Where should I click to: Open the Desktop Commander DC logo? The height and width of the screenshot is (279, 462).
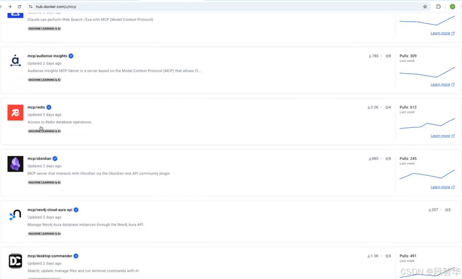pyautogui.click(x=16, y=261)
